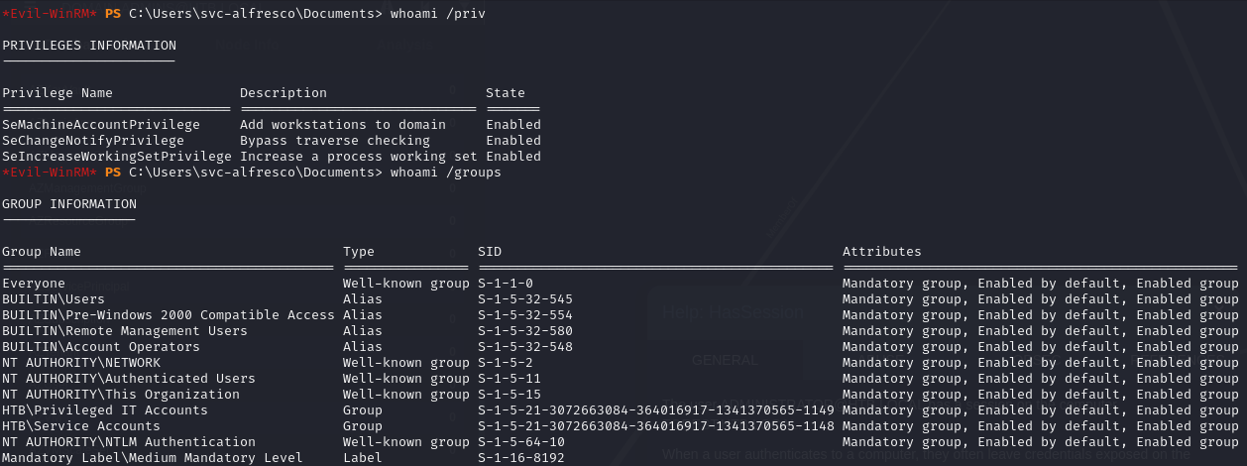Select the BUILTIN\Account Operators group row
The width and height of the screenshot is (1247, 466).
coord(101,347)
